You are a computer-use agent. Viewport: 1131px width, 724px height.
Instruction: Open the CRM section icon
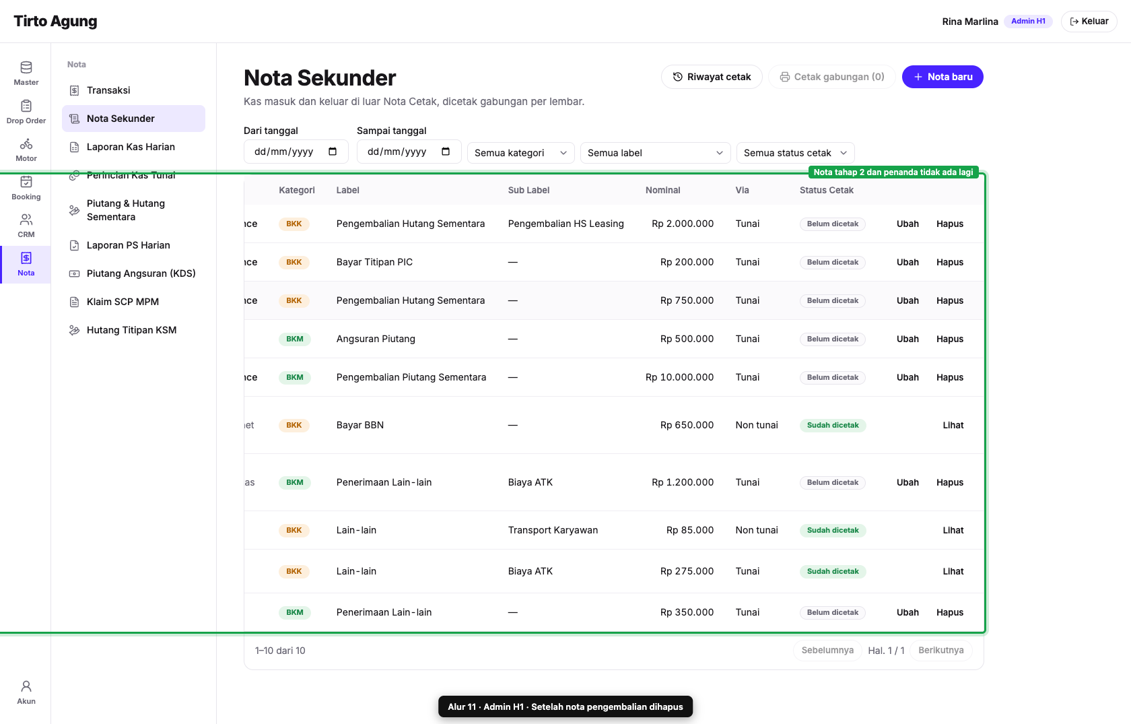coord(26,220)
